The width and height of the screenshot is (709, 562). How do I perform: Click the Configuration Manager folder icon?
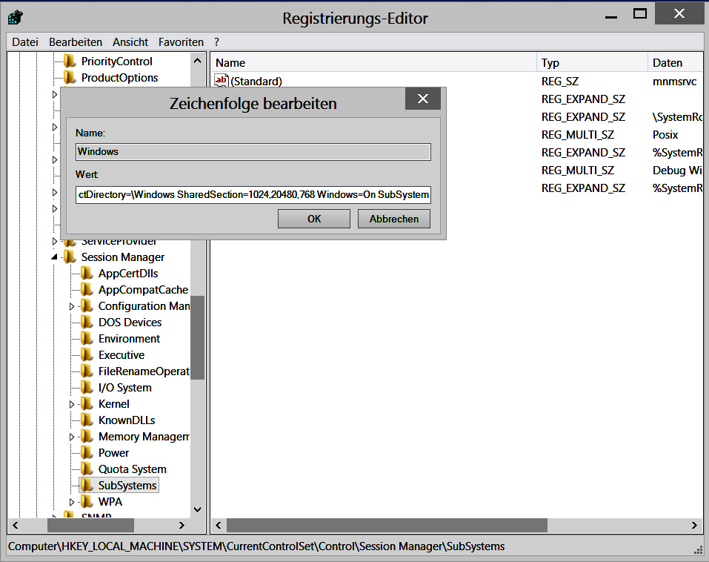[87, 305]
